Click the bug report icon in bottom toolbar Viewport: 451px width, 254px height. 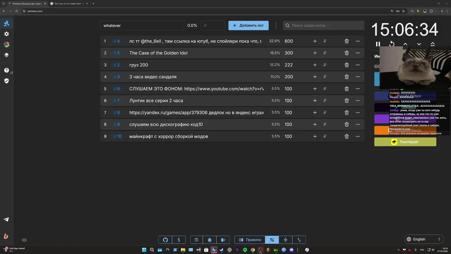(210, 240)
